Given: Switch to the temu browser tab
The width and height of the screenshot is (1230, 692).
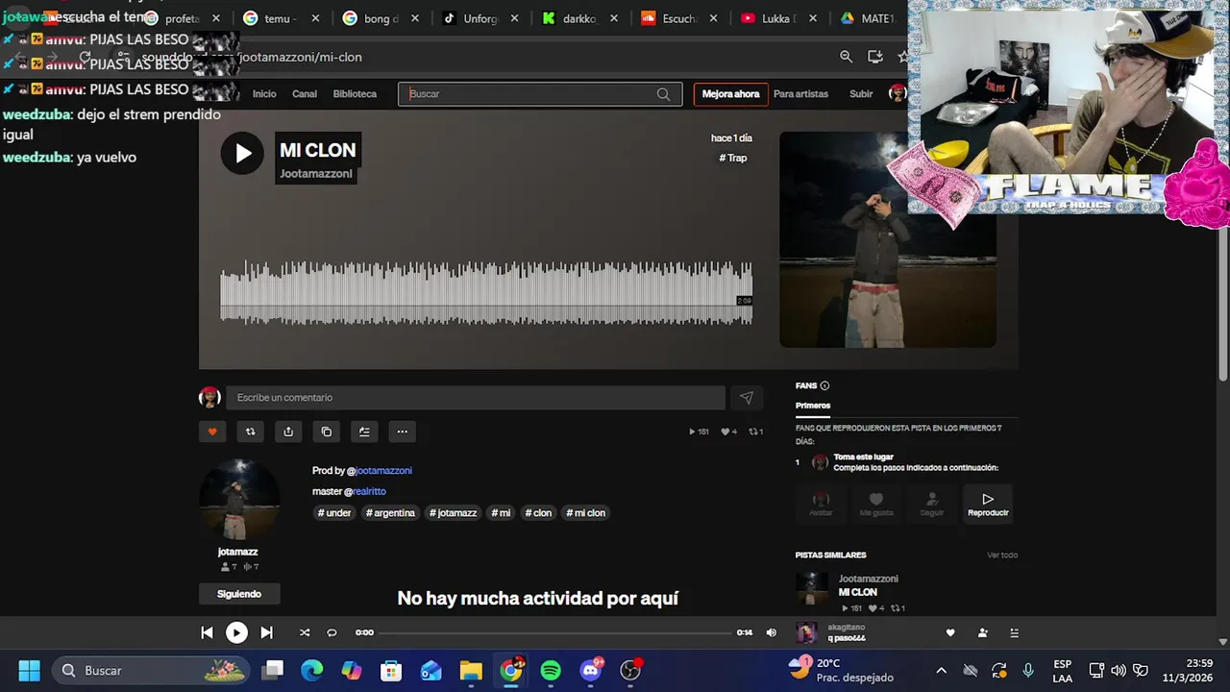Looking at the screenshot, I should pyautogui.click(x=281, y=18).
